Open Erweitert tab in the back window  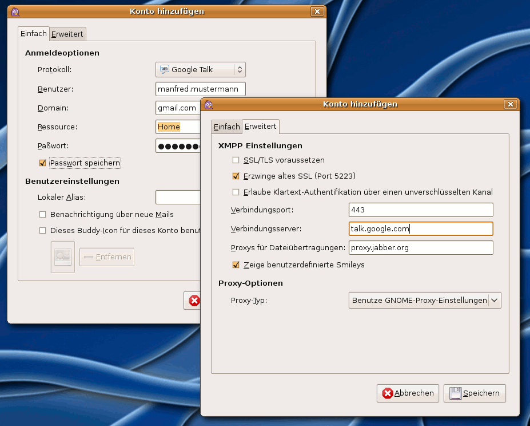(x=67, y=34)
